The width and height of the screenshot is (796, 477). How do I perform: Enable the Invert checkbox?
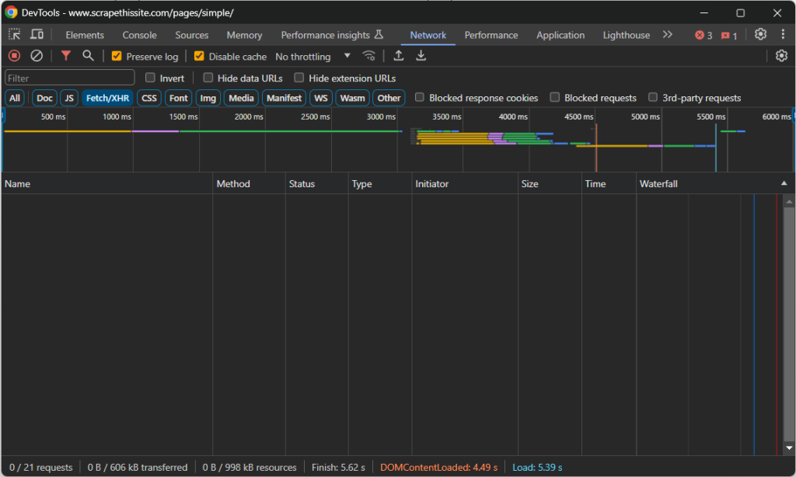pyautogui.click(x=151, y=78)
